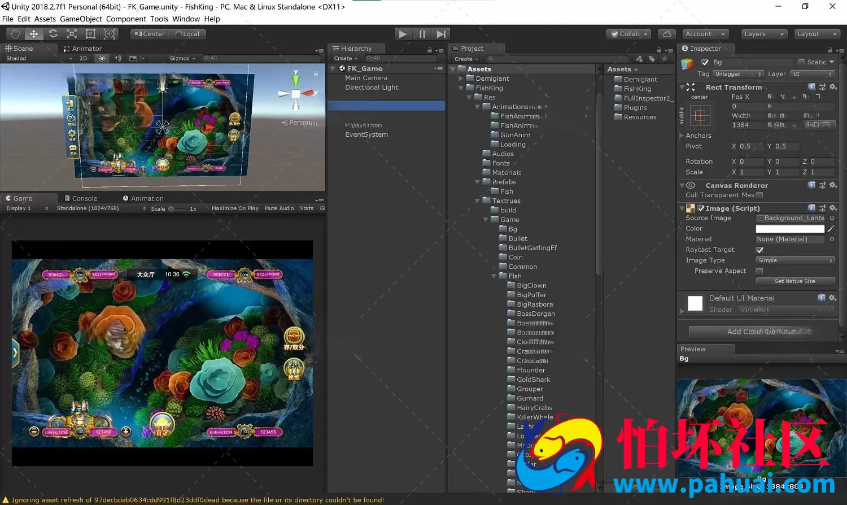Open Canvas Renderer help book icon
Viewport: 847px width, 505px height.
[x=811, y=185]
